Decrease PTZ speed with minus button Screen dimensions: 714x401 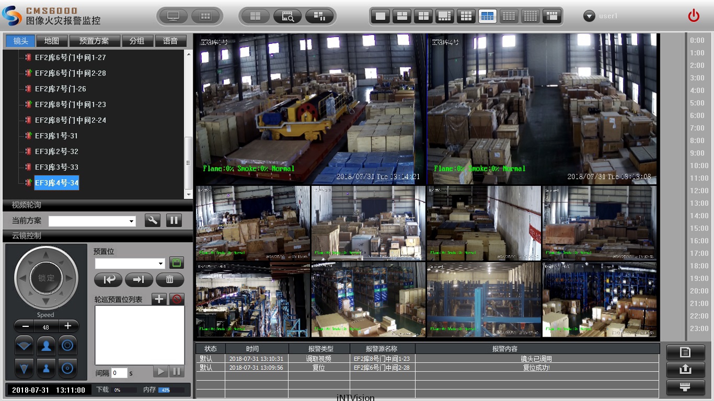point(25,326)
